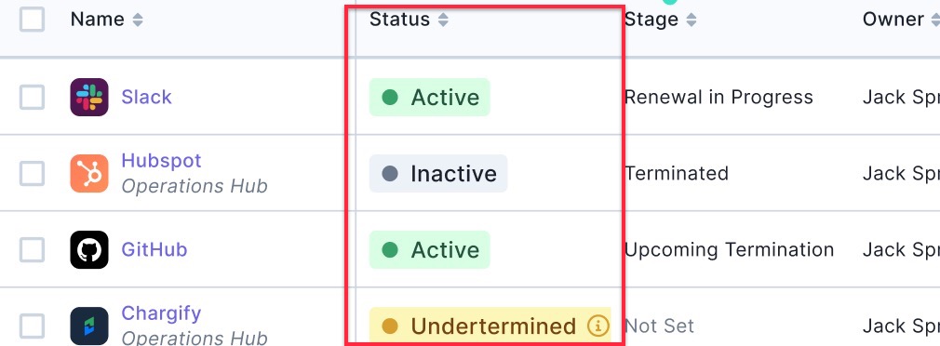Click the Owner column header
940x346 pixels.
coord(893,20)
